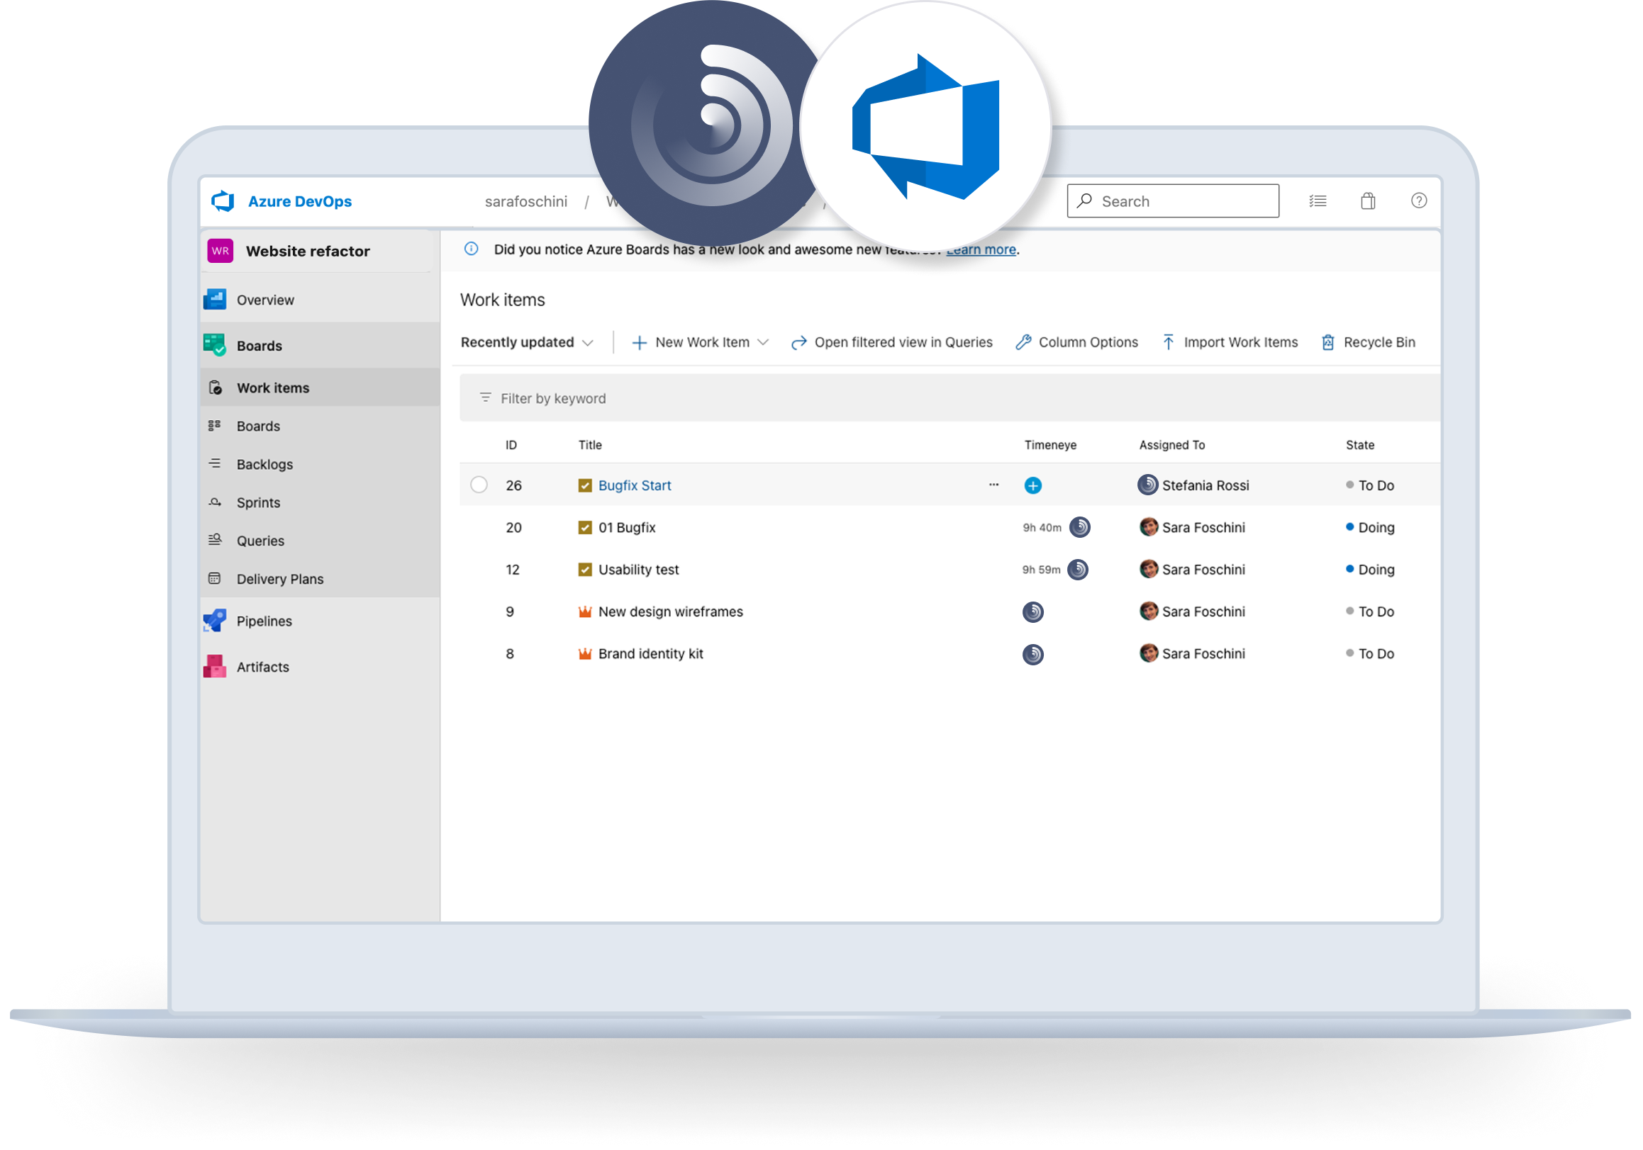
Task: Click the Doing state on 01 Bugfix row
Action: pos(1370,528)
